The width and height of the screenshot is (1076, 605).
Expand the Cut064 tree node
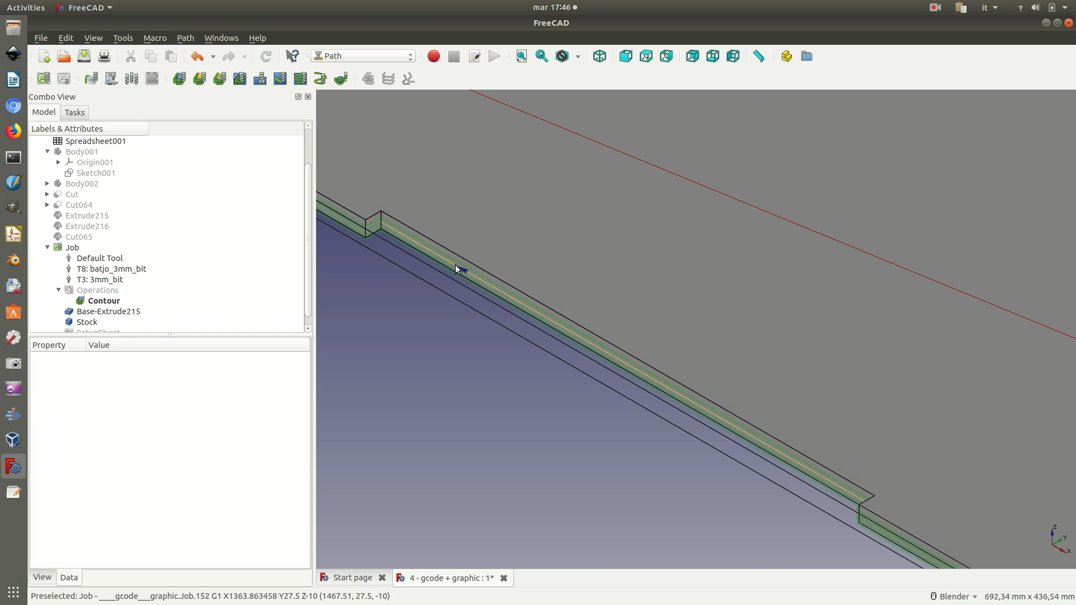point(48,204)
